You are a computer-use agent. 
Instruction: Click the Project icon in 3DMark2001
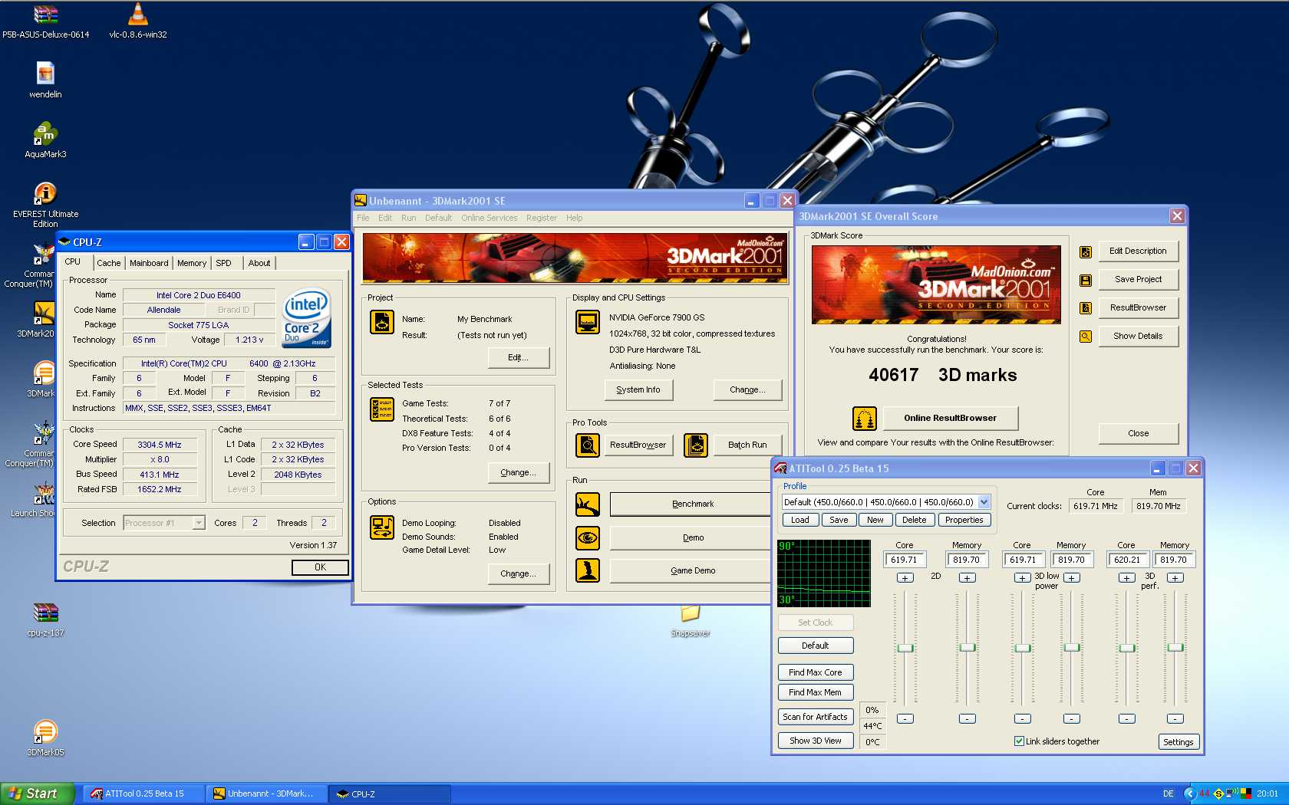[382, 322]
